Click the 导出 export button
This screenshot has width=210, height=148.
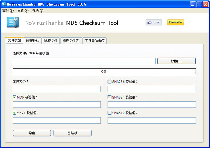32,133
